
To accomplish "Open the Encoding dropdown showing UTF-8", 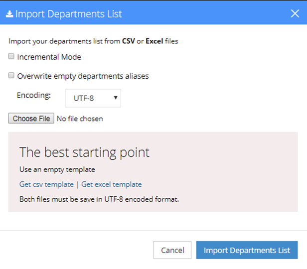I will point(93,98).
